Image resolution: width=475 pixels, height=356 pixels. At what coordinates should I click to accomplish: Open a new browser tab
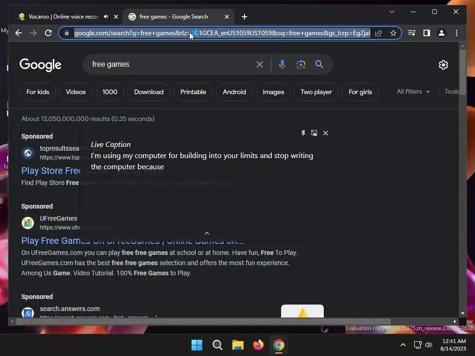pyautogui.click(x=244, y=17)
